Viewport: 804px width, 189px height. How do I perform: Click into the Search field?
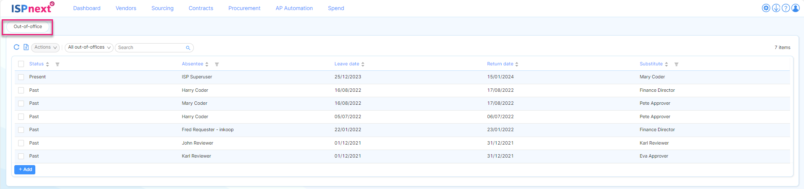click(151, 48)
